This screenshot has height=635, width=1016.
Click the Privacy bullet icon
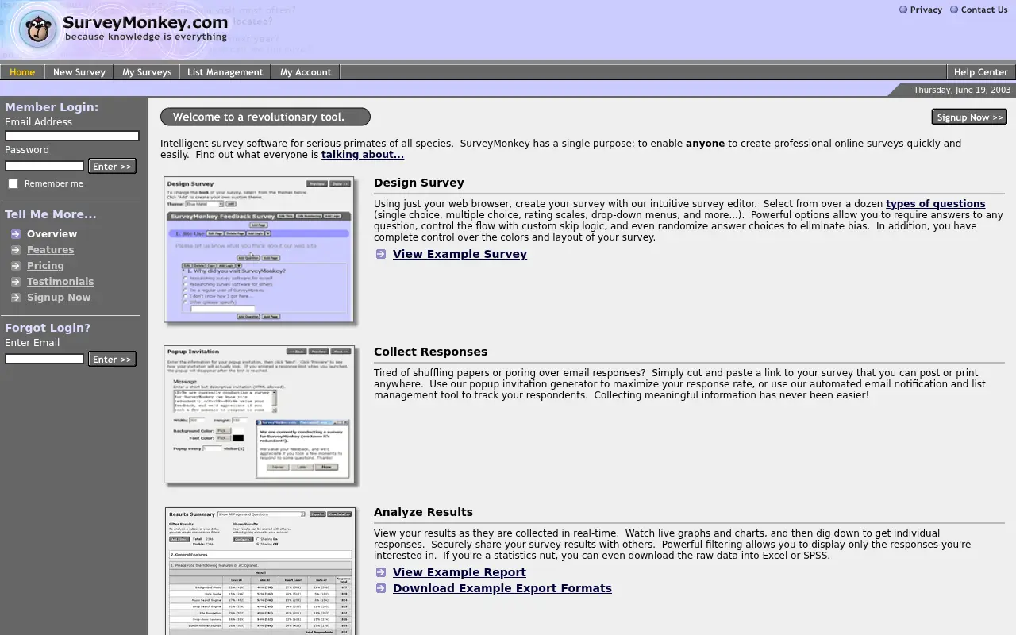[x=903, y=10]
